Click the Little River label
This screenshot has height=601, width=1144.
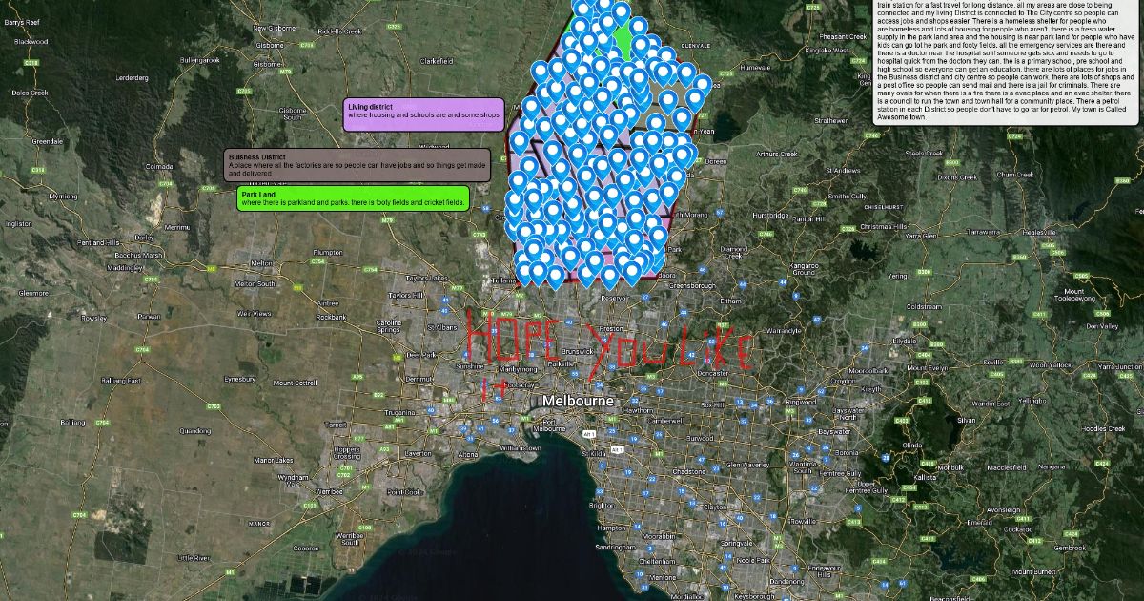click(193, 557)
